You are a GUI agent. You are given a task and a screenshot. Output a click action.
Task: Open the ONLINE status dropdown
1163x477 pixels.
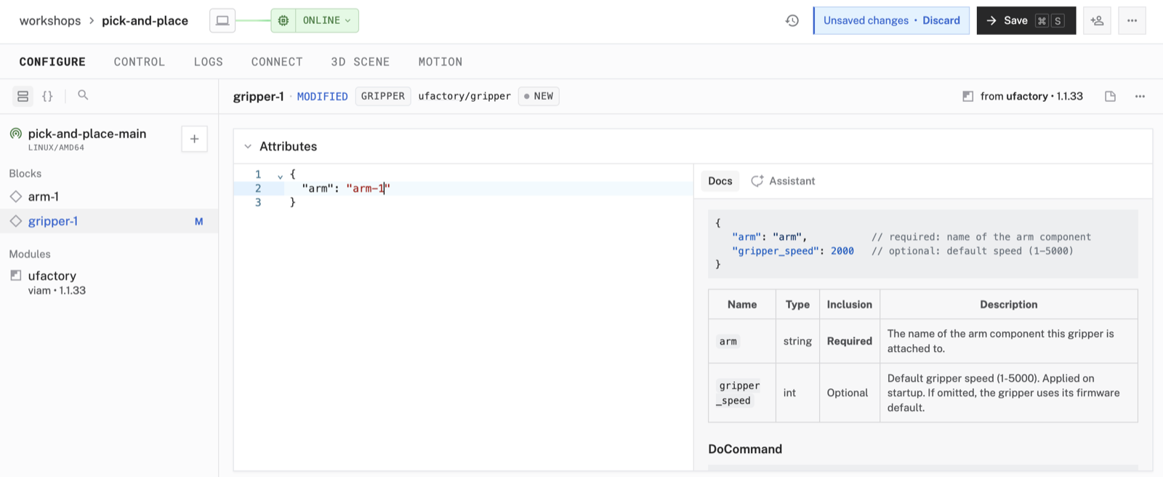[x=326, y=20]
